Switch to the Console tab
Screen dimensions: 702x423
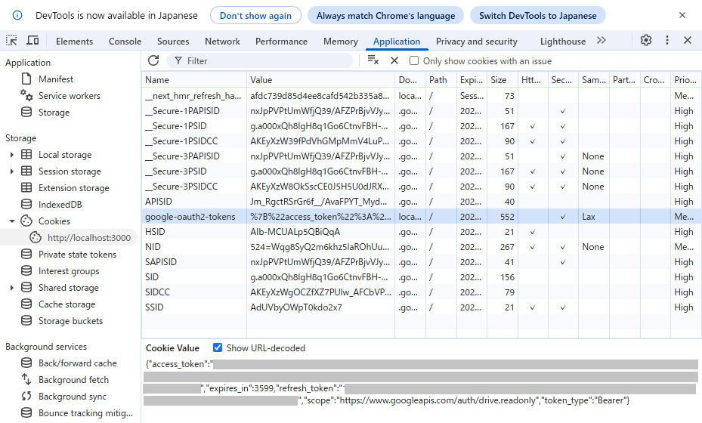click(x=125, y=42)
